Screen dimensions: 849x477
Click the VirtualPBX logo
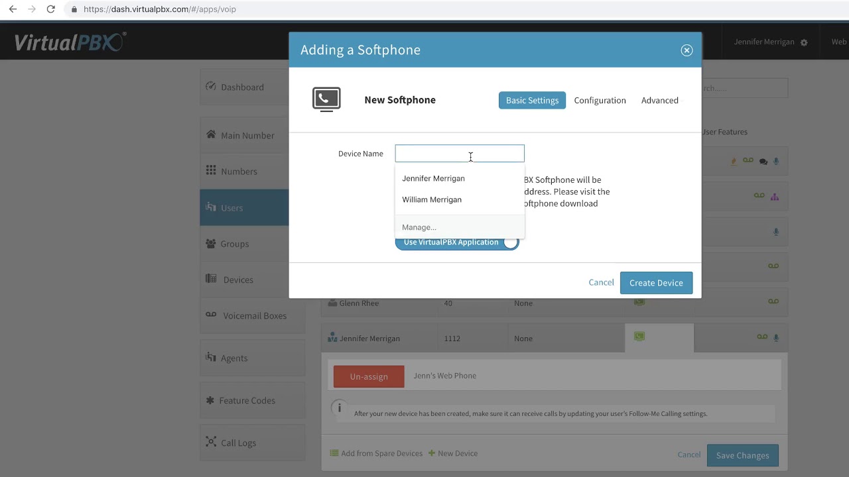pos(70,42)
